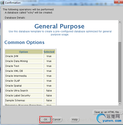Click the true value for Oracle Intermedia

click(49, 76)
